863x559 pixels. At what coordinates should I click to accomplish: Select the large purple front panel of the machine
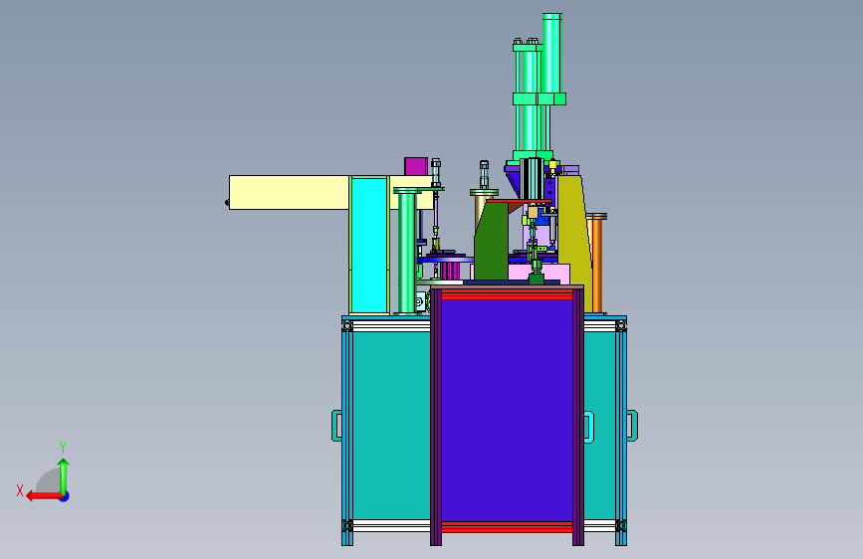click(x=507, y=410)
